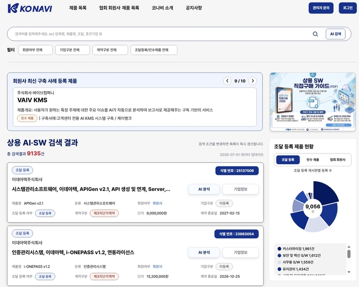Click 기업정보 for i-ONEPASS v1.2
This screenshot has width=359, height=287.
pyautogui.click(x=241, y=253)
